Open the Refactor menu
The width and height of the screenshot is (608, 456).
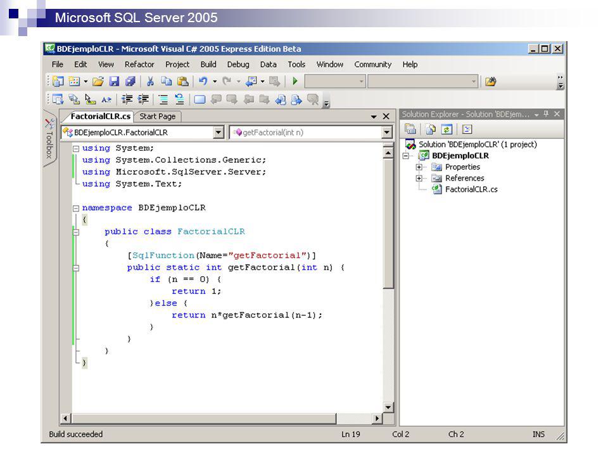[x=139, y=65]
